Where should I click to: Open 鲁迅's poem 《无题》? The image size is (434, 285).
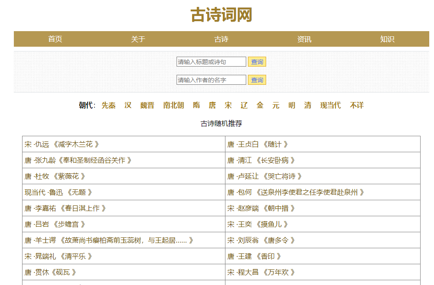click(x=79, y=192)
